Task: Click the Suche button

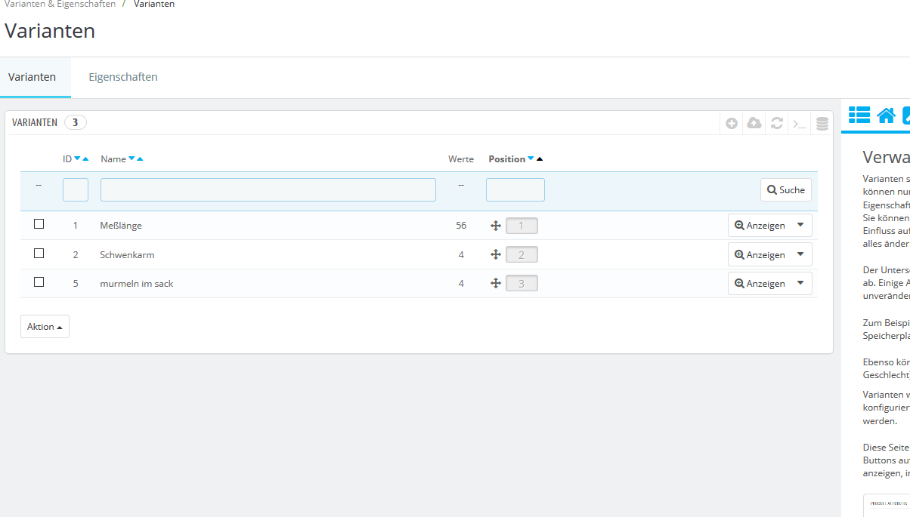Action: (x=786, y=189)
